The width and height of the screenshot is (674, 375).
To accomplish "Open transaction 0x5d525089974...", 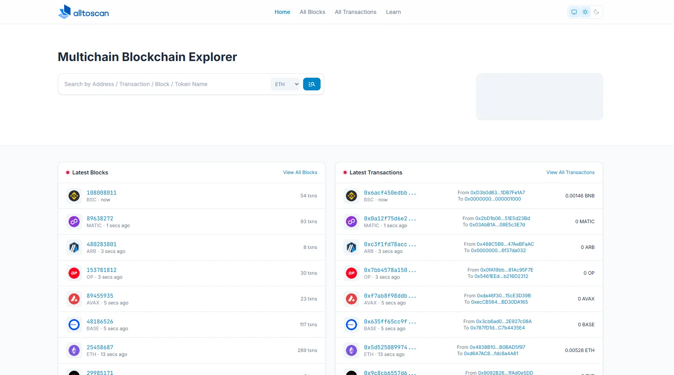I will [x=390, y=347].
